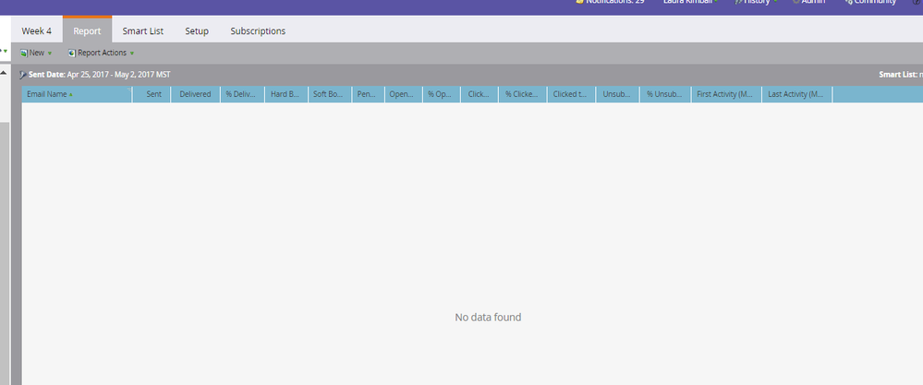Click the scroll-up arrow on left panel
Viewport: 923px width, 385px height.
pyautogui.click(x=4, y=73)
